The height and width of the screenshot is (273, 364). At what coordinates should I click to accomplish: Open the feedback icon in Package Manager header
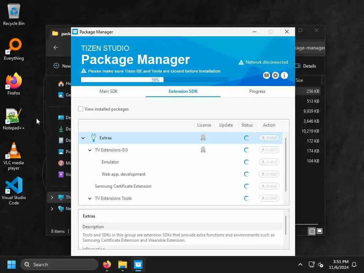266,75
